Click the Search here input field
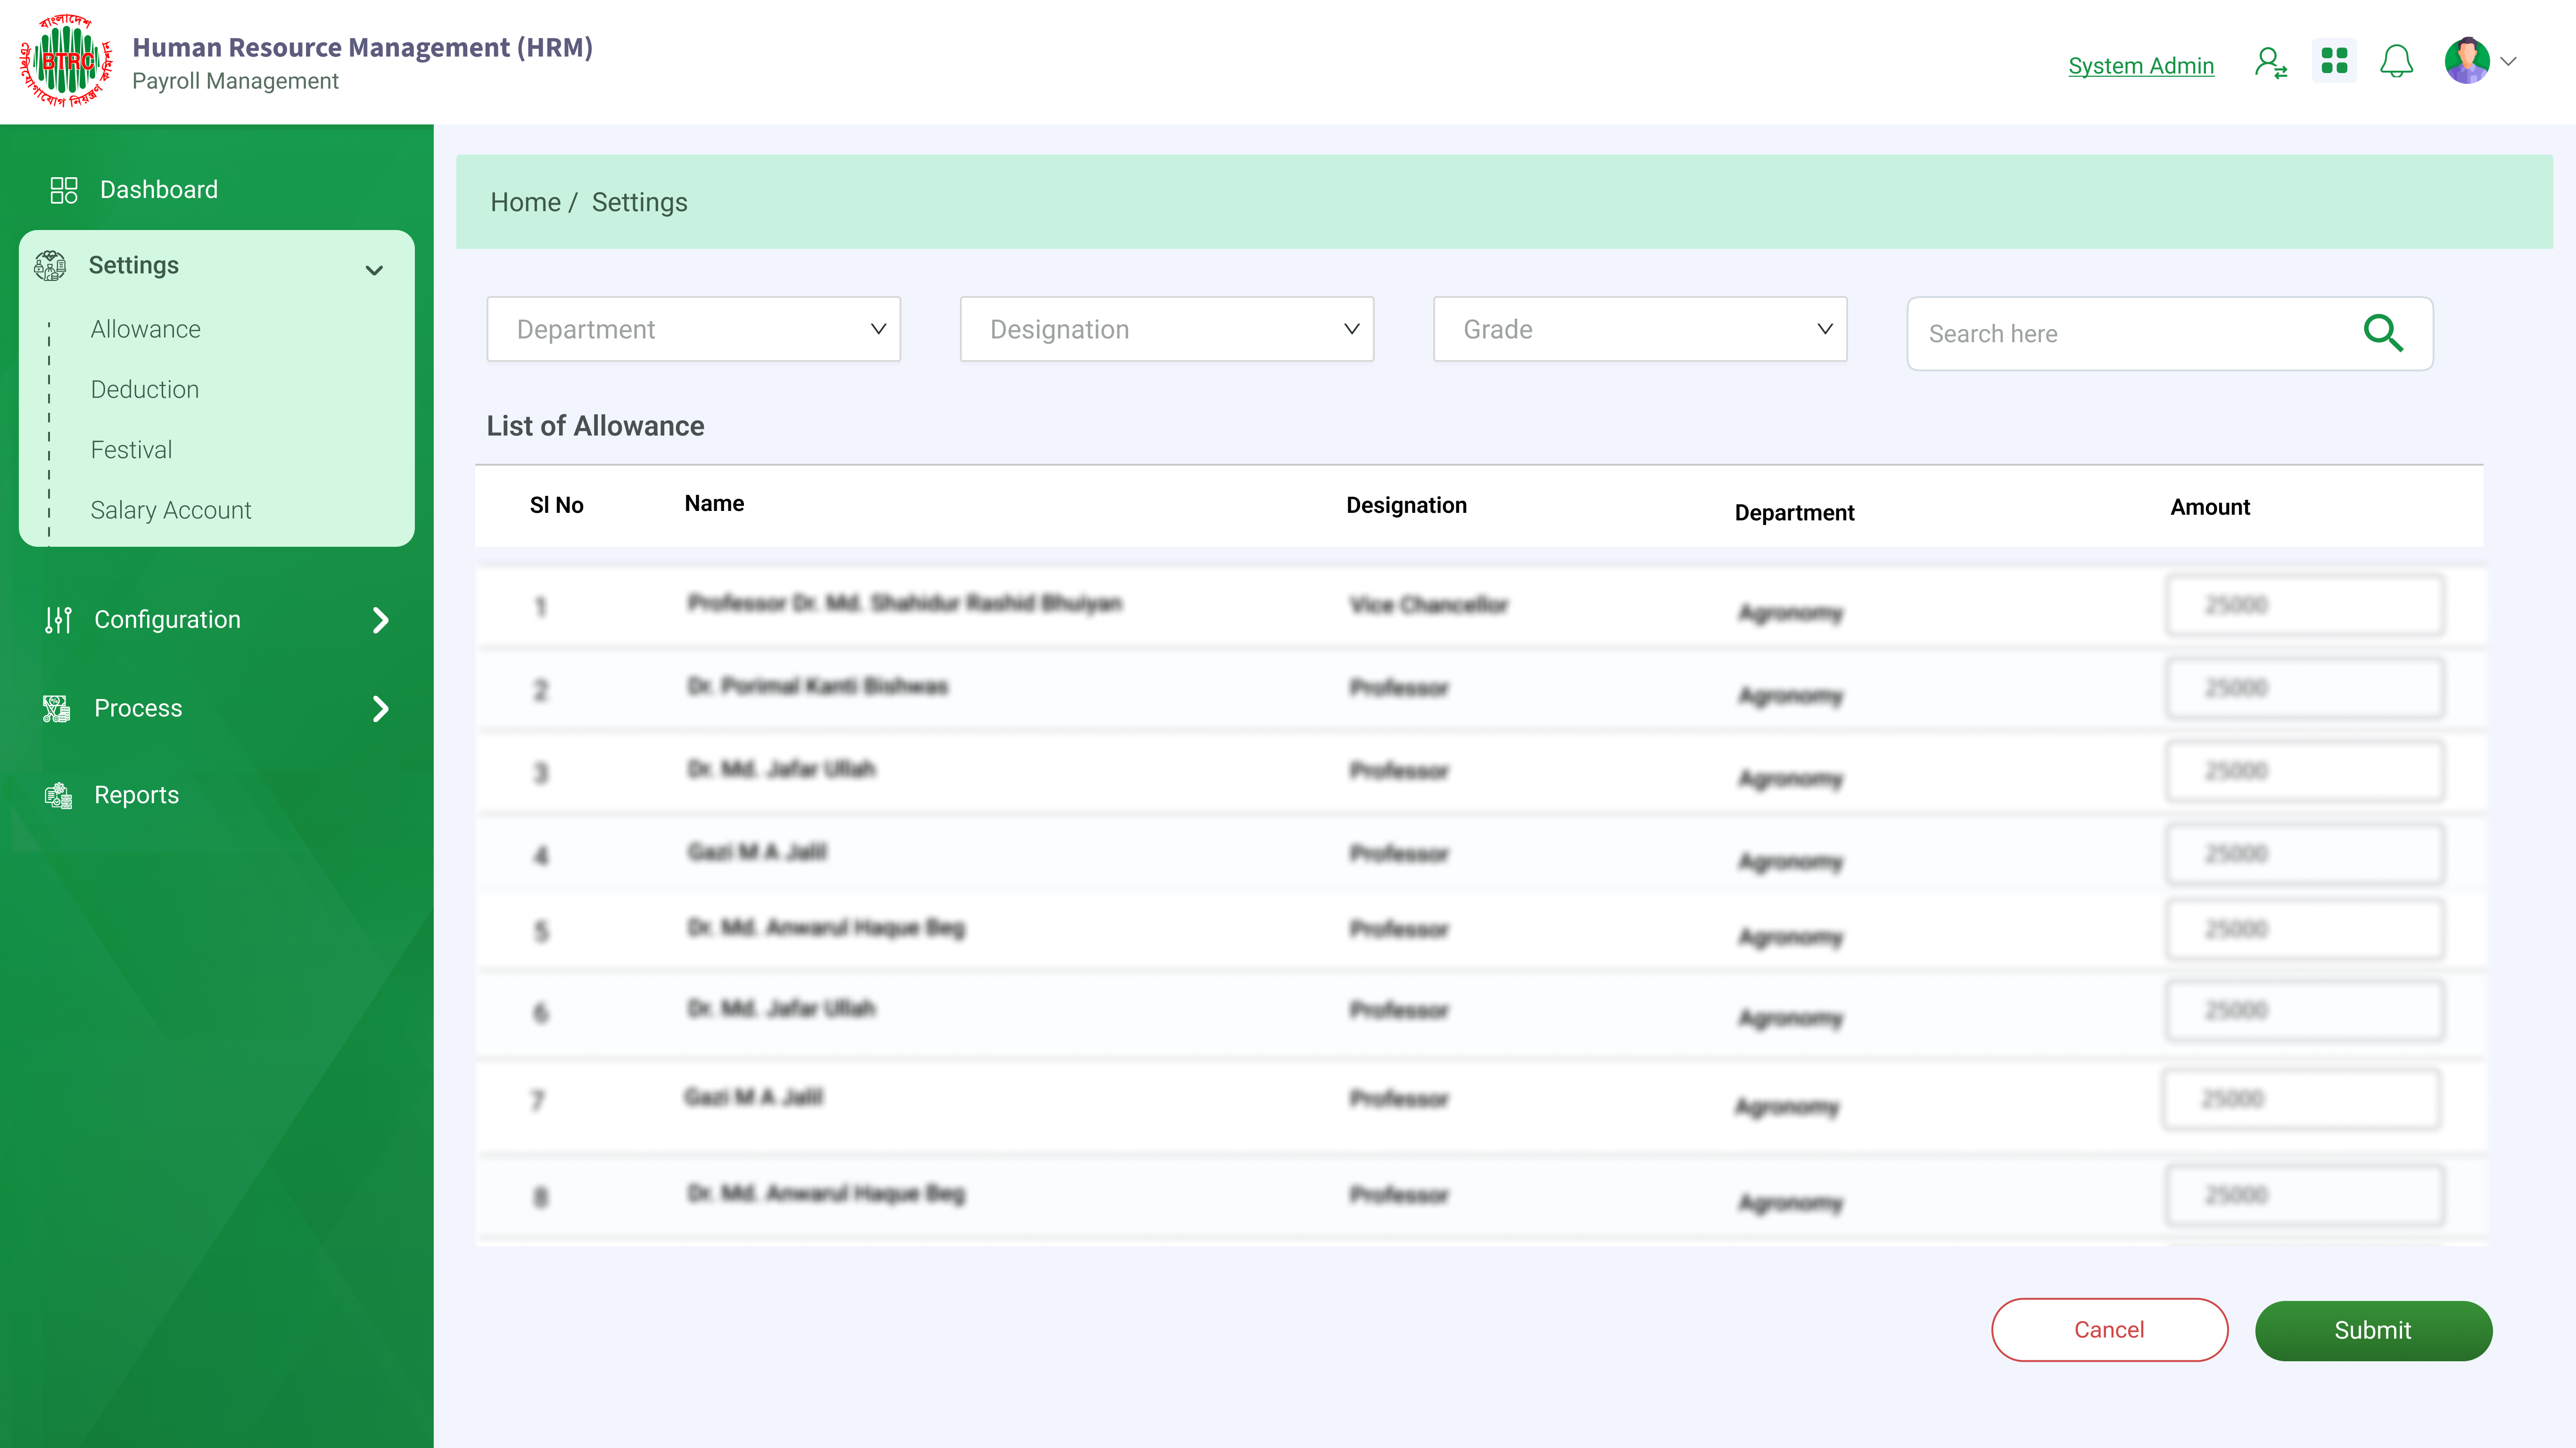2576x1448 pixels. tap(2130, 333)
